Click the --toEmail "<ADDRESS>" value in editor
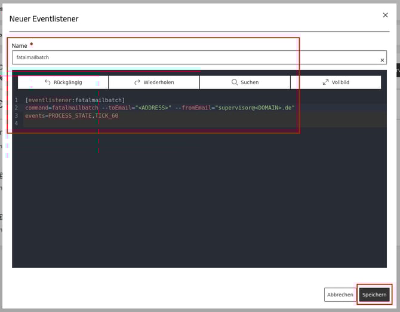This screenshot has width=400, height=312. click(152, 108)
